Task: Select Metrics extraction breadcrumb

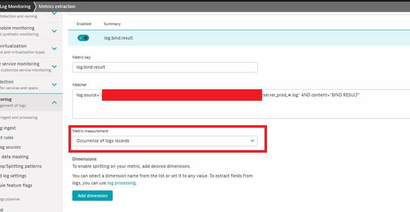Action: pos(57,7)
